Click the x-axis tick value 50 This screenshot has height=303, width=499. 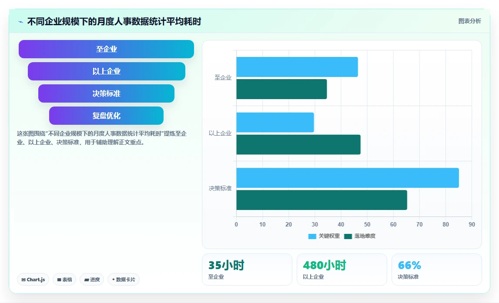[x=367, y=224]
